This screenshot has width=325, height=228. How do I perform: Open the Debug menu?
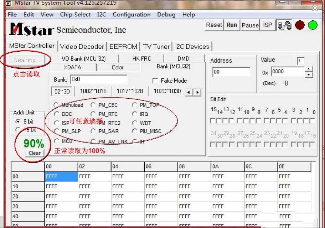(166, 15)
